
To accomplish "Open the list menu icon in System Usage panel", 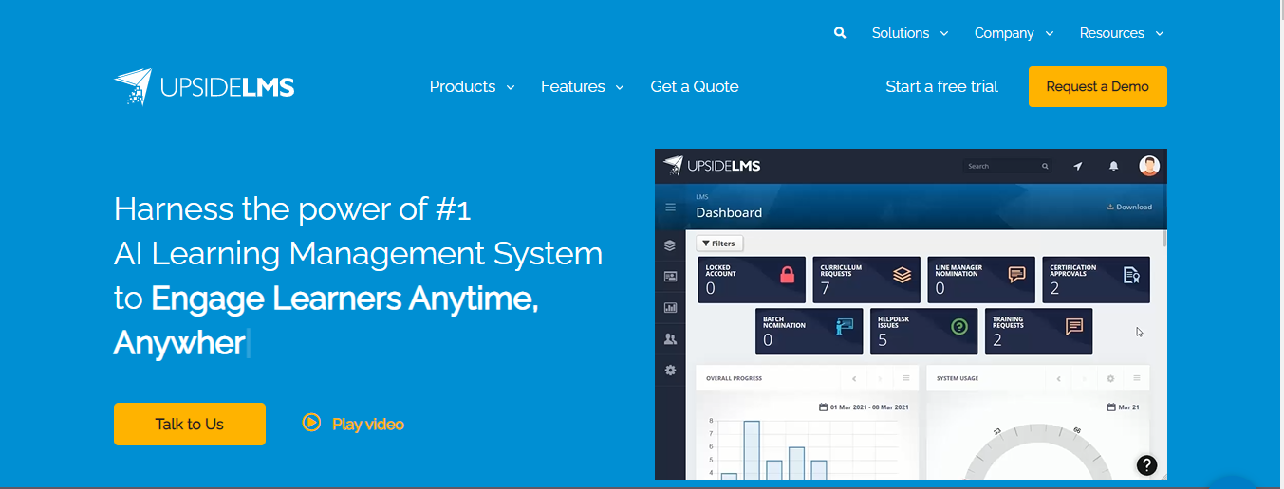I will pos(1136,378).
